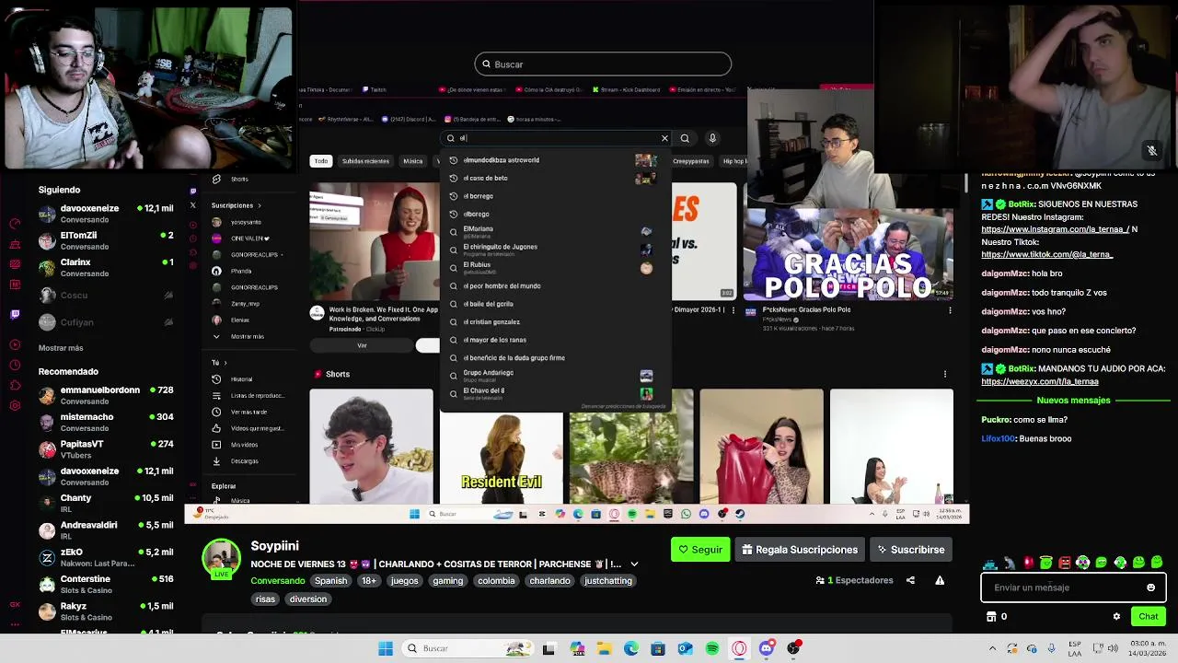Send message with the green Chat button
The width and height of the screenshot is (1178, 663).
pyautogui.click(x=1148, y=616)
